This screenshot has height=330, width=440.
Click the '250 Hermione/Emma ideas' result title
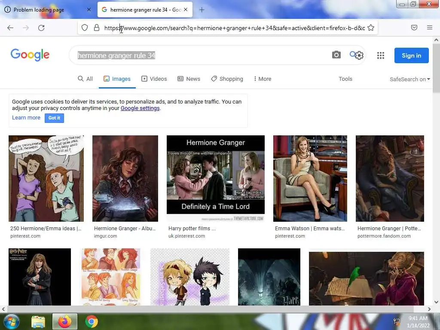pyautogui.click(x=46, y=229)
